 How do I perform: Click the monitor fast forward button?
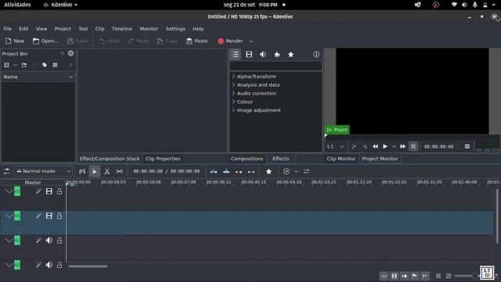click(403, 146)
